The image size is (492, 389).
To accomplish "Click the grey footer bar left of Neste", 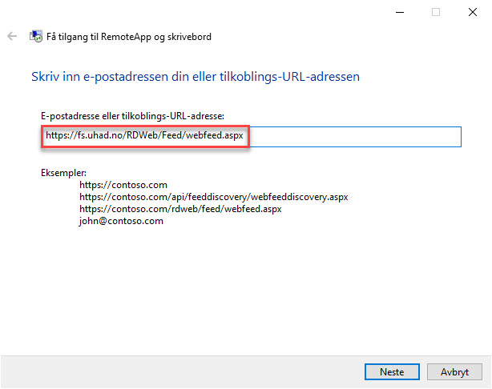I will click(x=182, y=371).
